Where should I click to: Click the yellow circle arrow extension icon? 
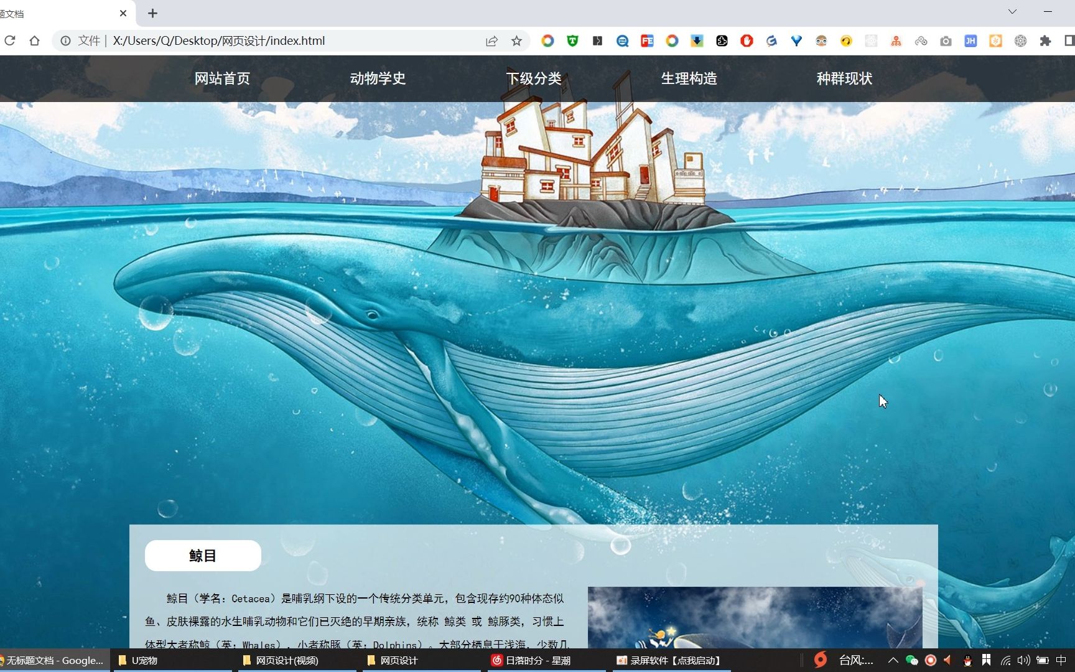(846, 41)
